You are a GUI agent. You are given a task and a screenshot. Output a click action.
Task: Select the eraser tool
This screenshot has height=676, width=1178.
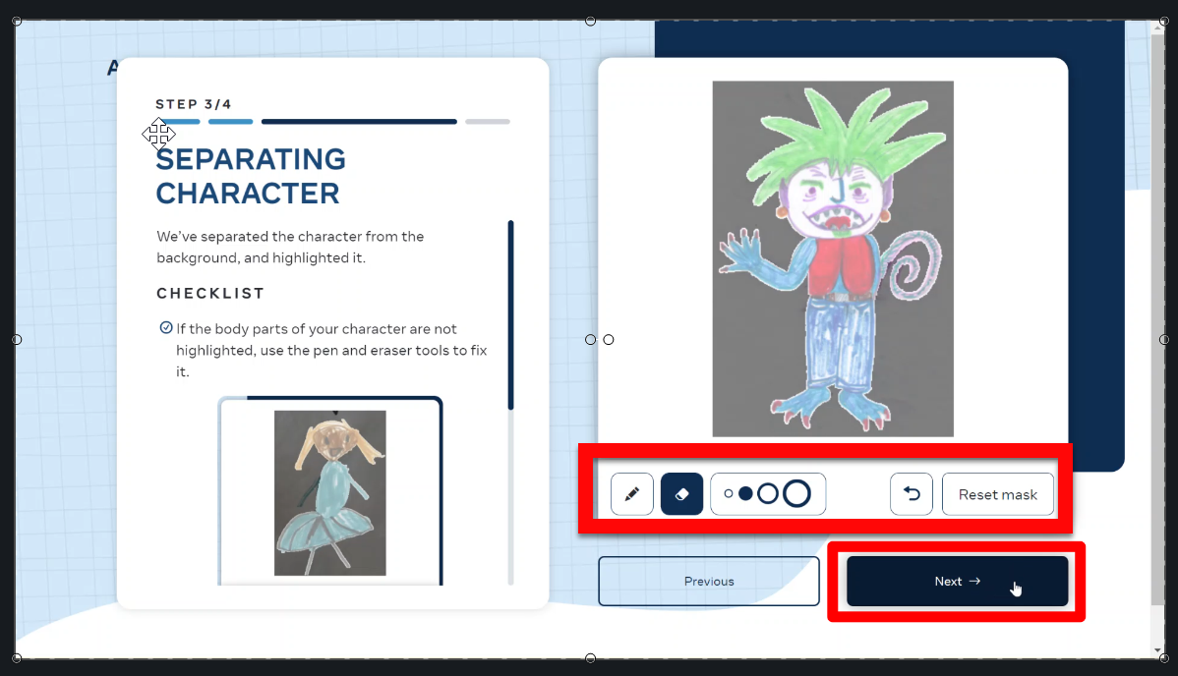coord(681,494)
